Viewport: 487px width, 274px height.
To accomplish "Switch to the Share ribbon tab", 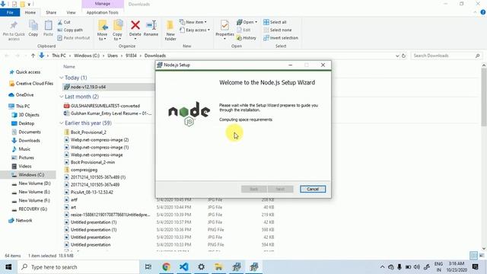I will 51,12.
